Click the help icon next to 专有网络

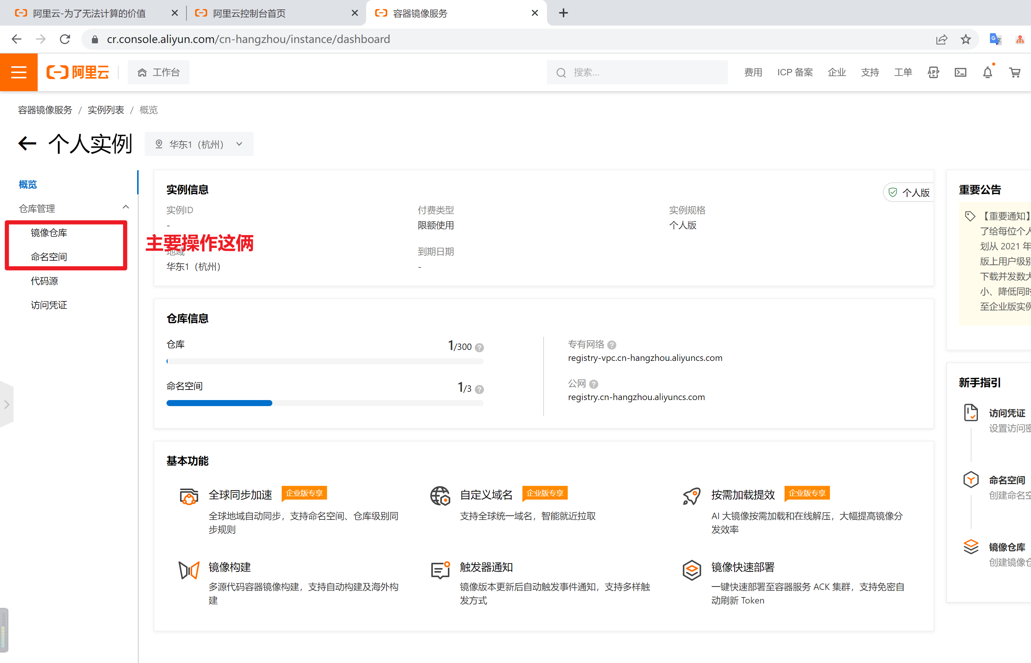tap(611, 345)
